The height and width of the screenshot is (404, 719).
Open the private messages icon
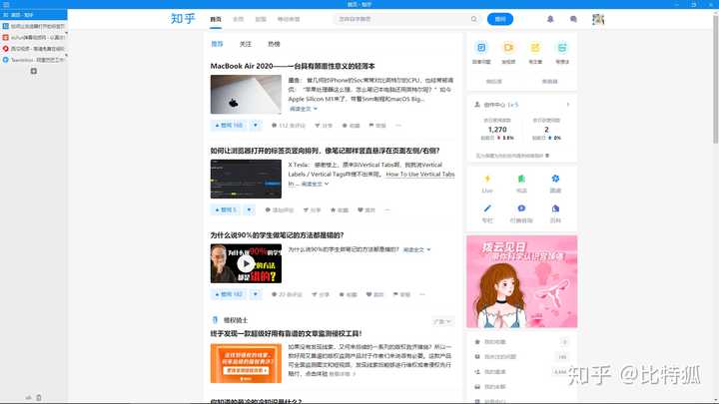[x=573, y=19]
